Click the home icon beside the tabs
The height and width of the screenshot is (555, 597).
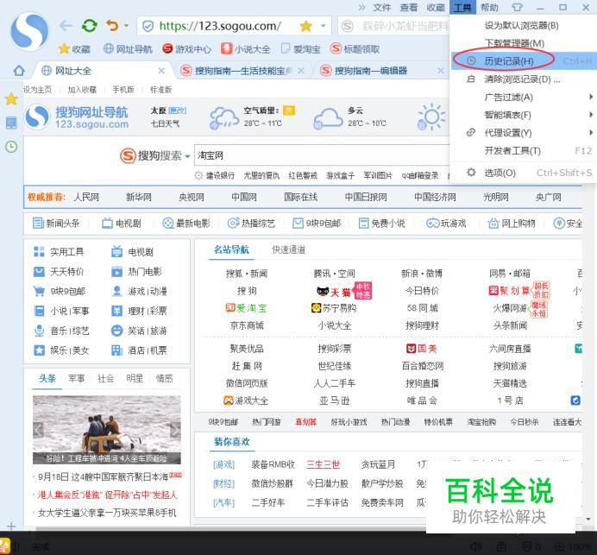19,71
